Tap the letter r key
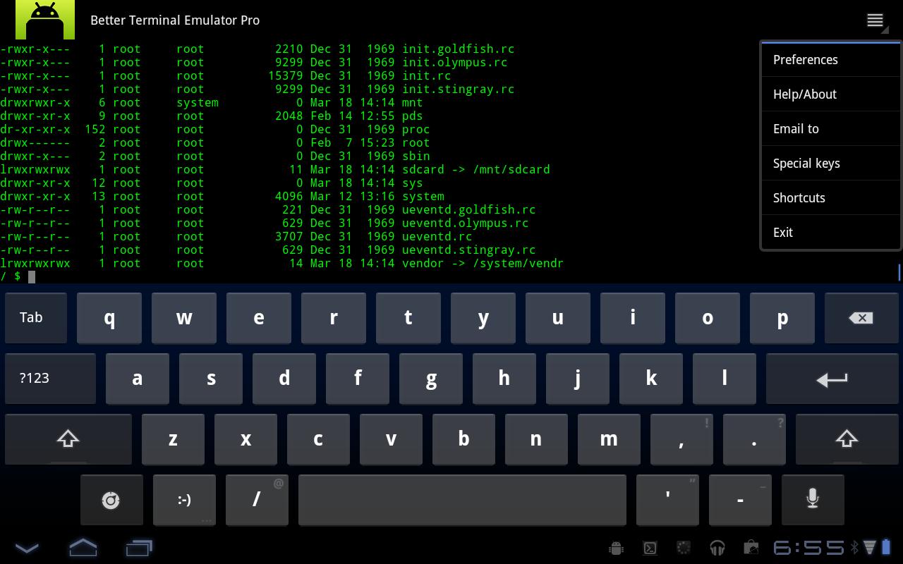Viewport: 903px width, 564px height. [334, 318]
